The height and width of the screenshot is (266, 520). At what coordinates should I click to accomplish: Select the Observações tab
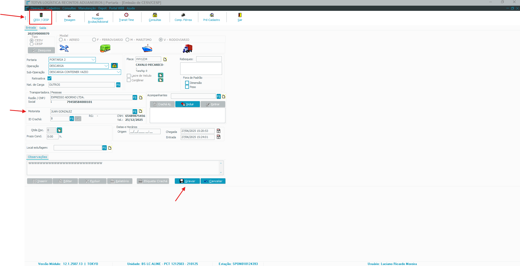[x=37, y=157]
